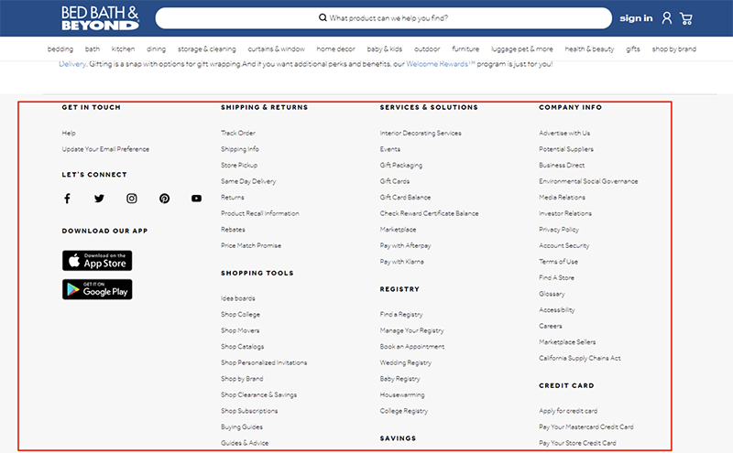
Task: Click the YouTube icon in footer
Action: [196, 199]
